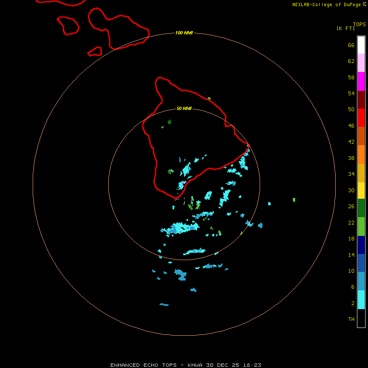Select the light pink 62 kft swatch
The height and width of the screenshot is (368, 368).
(361, 63)
